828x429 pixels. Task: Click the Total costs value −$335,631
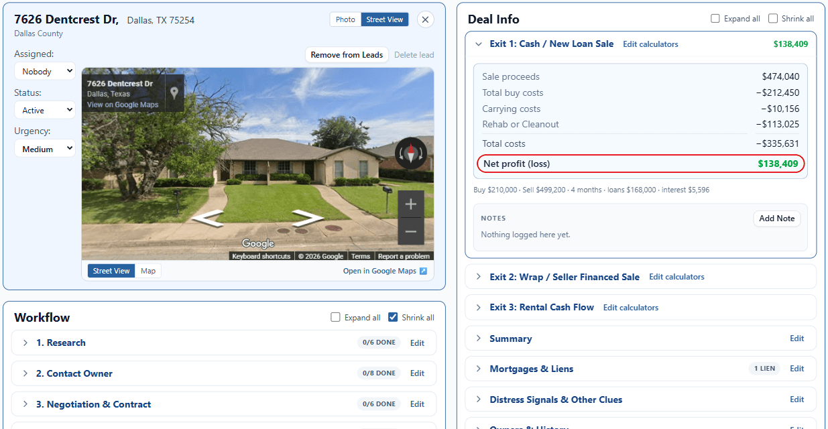pos(778,143)
